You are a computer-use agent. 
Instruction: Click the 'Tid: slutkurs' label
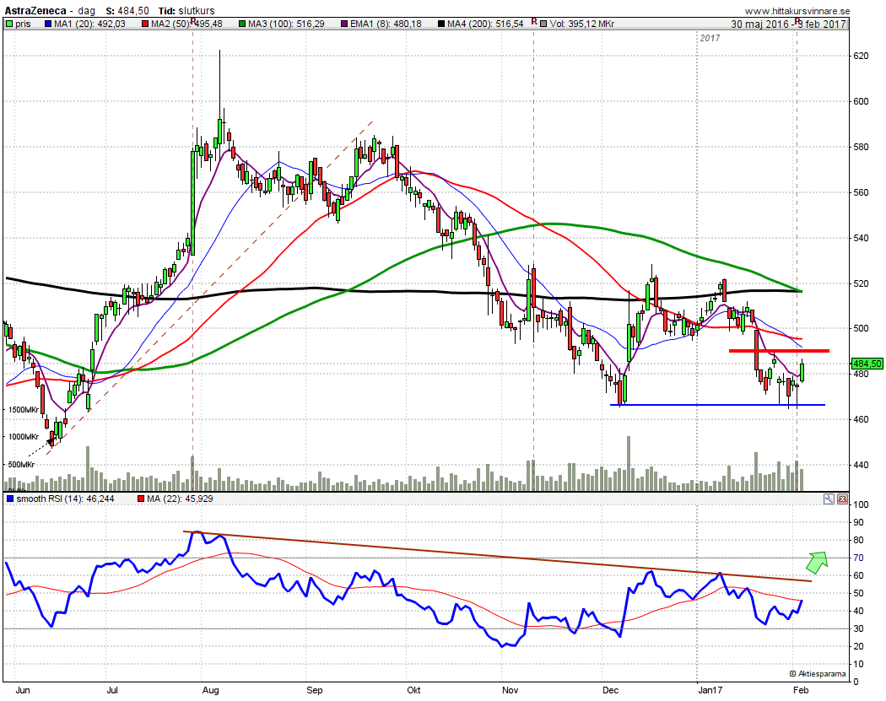pos(186,11)
